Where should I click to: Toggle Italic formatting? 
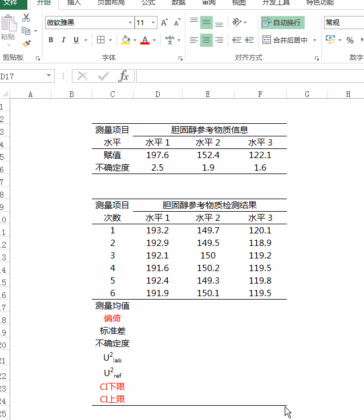point(63,40)
